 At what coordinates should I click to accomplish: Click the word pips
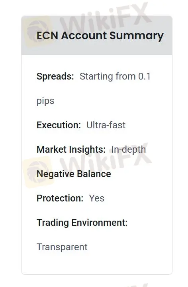[x=45, y=101]
